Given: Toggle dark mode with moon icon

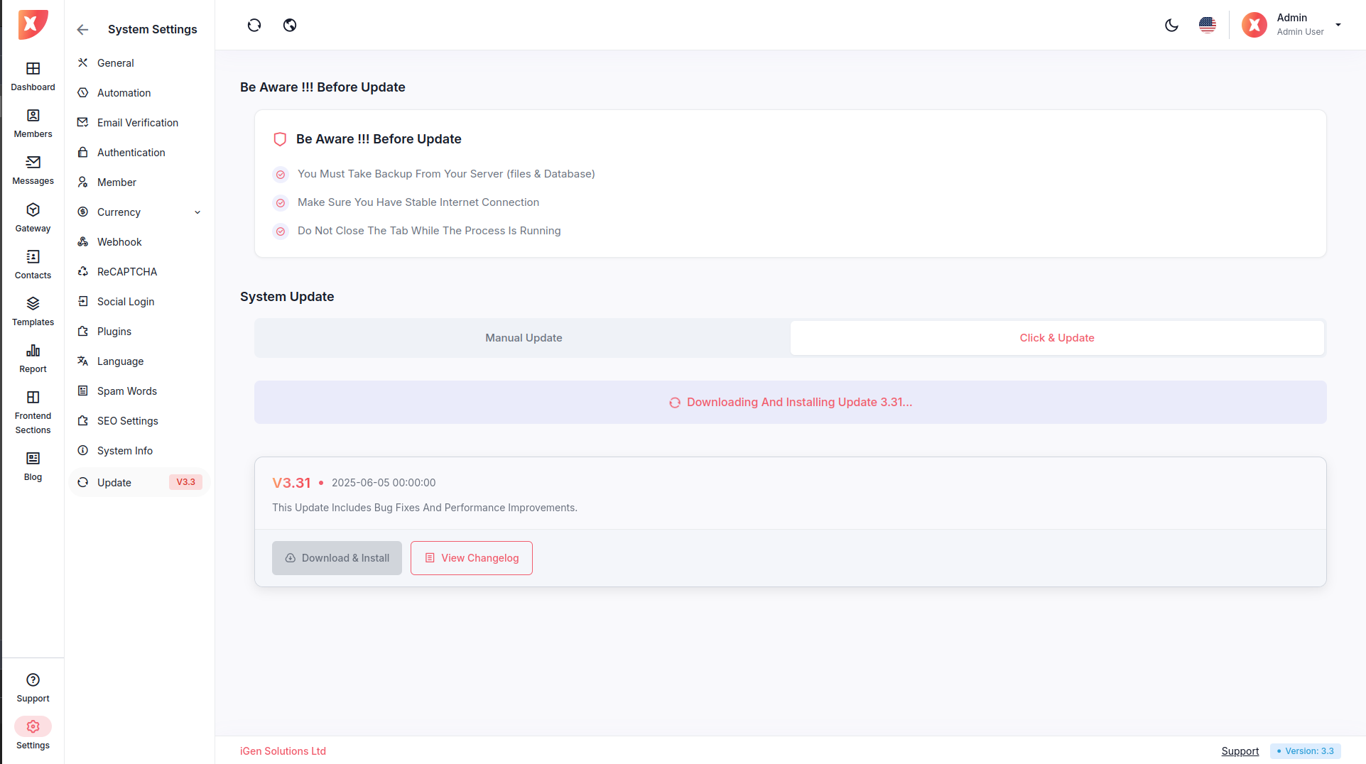Looking at the screenshot, I should point(1171,26).
